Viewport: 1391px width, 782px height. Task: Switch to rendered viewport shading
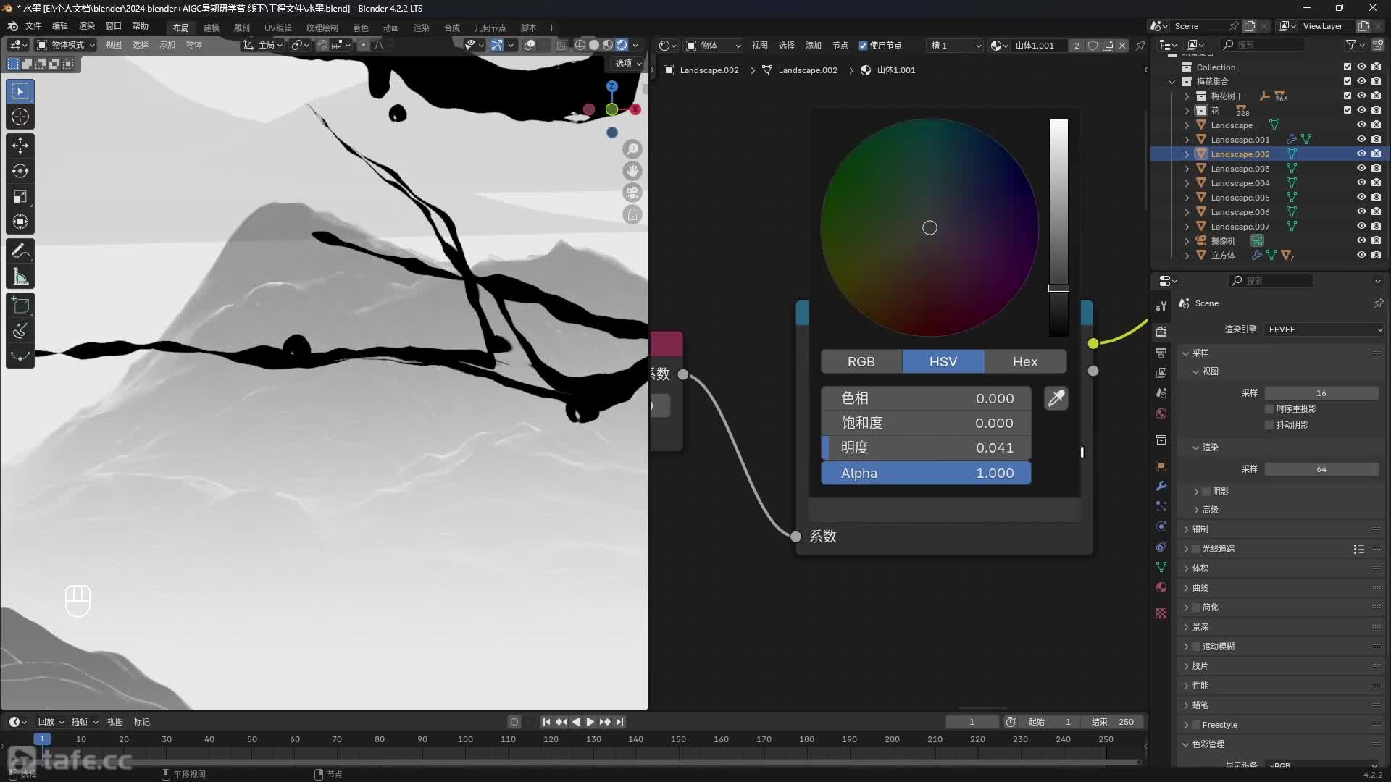tap(622, 45)
